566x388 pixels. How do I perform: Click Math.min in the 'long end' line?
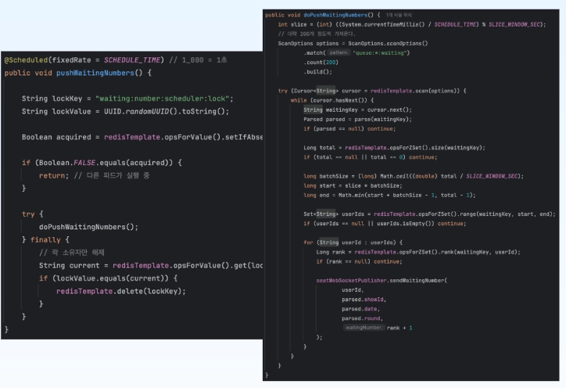tap(349, 195)
